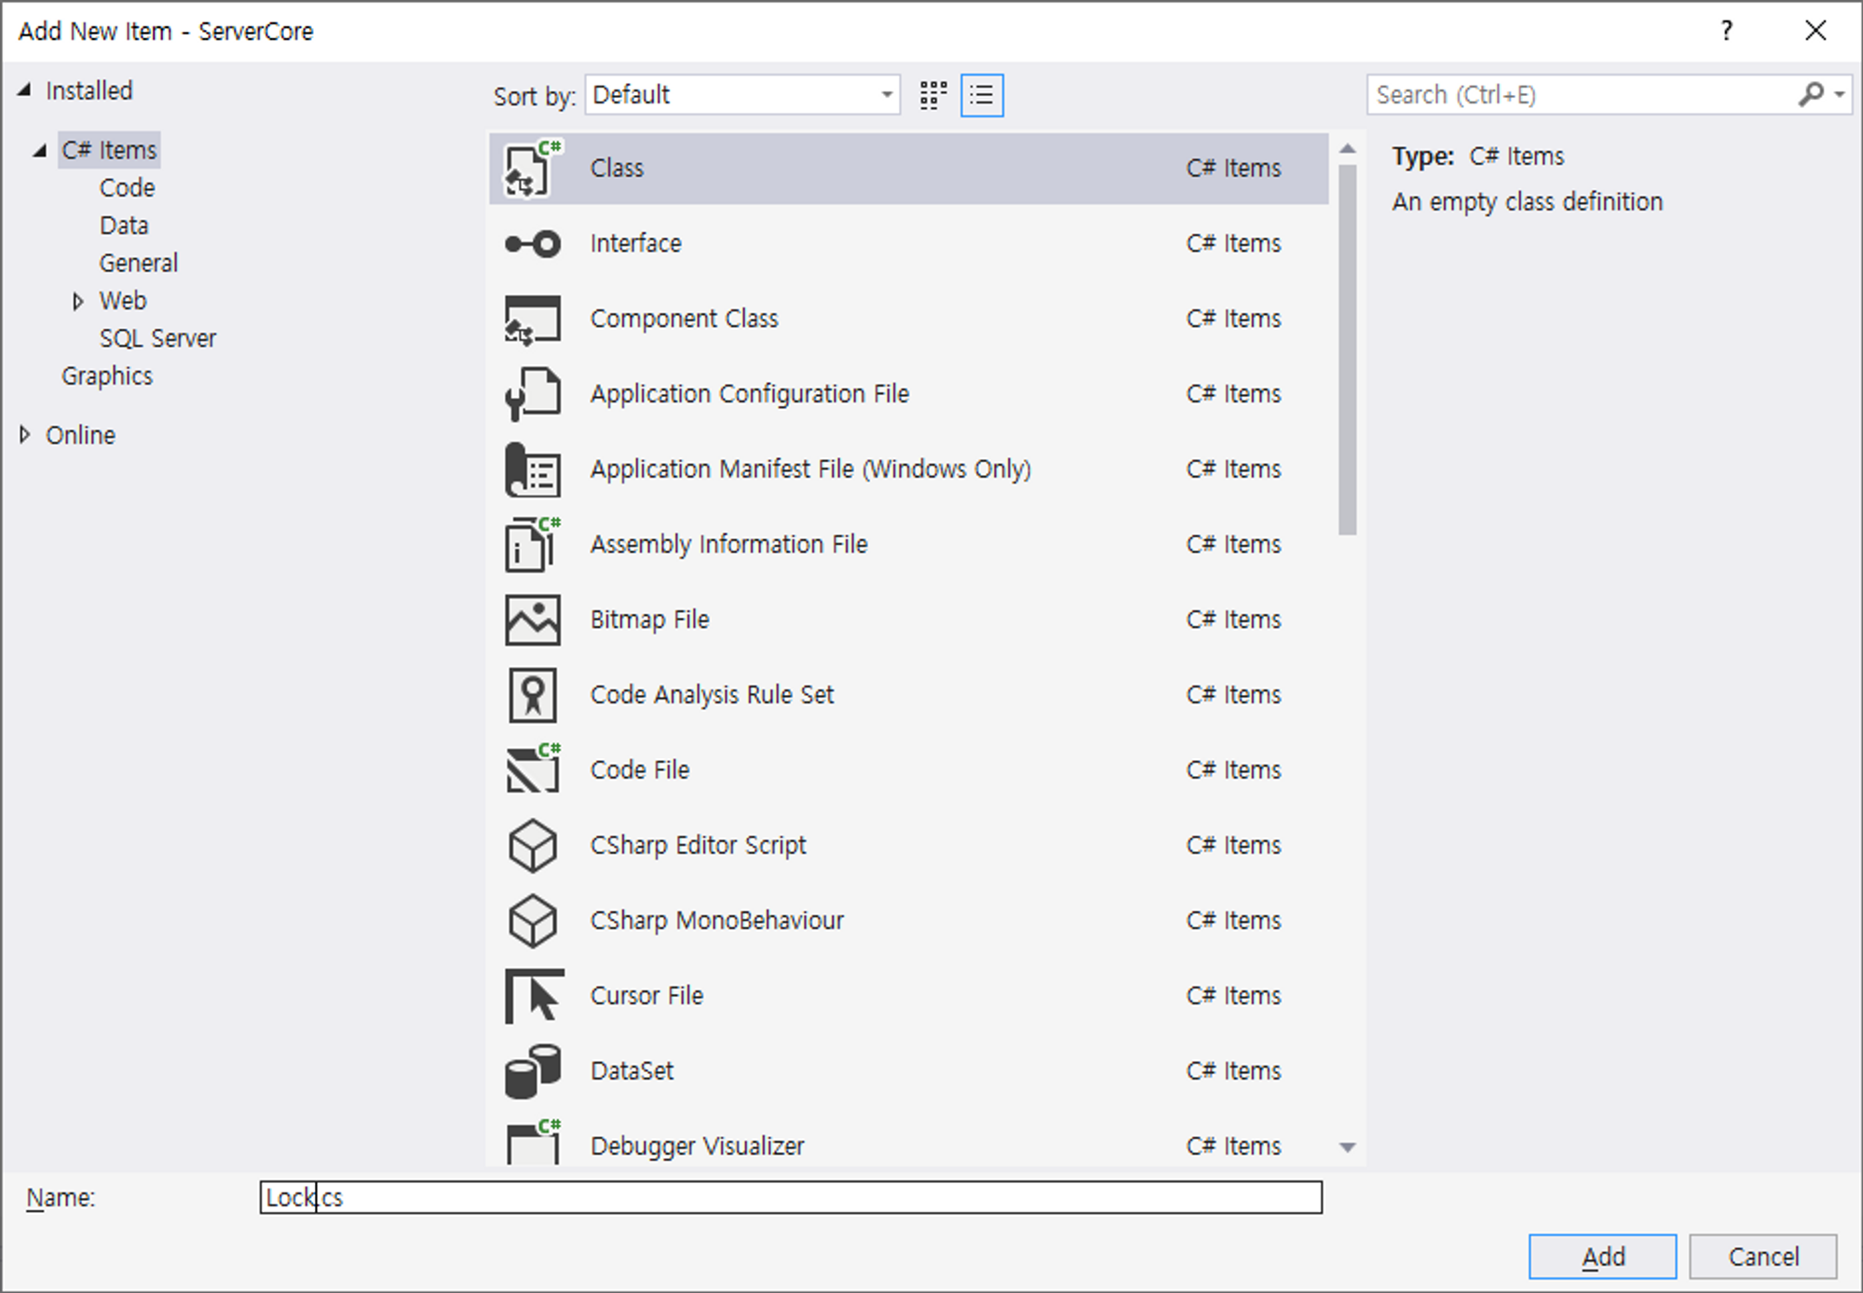Click the template list scrollbar thumb
Image resolution: width=1863 pixels, height=1293 pixels.
(1347, 349)
